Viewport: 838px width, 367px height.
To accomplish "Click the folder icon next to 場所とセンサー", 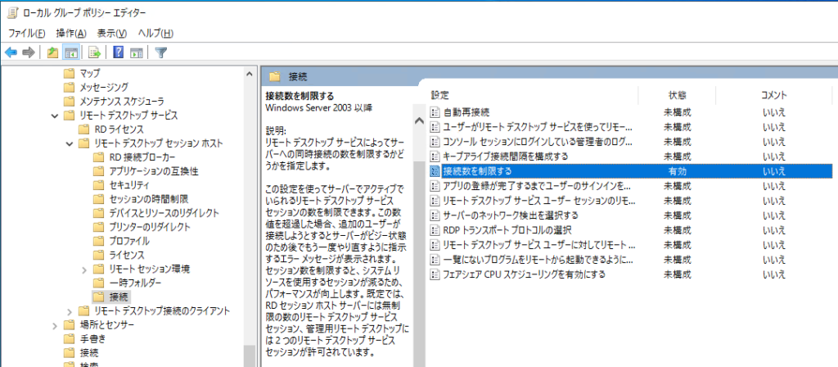I will (x=69, y=324).
